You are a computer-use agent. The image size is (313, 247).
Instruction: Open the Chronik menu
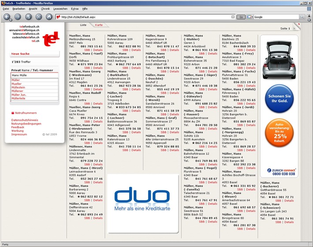tap(45, 8)
